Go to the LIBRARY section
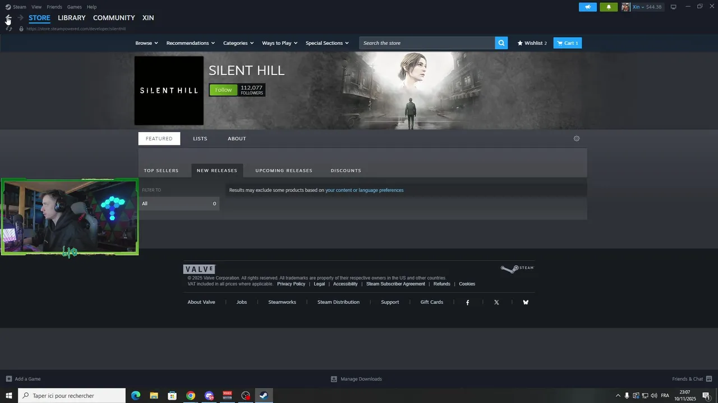 pos(72,18)
